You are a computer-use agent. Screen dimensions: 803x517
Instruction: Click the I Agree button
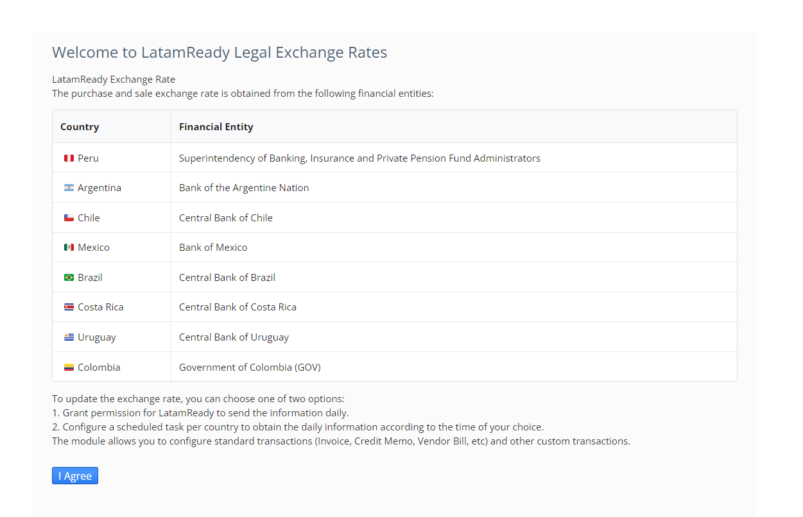pos(75,476)
